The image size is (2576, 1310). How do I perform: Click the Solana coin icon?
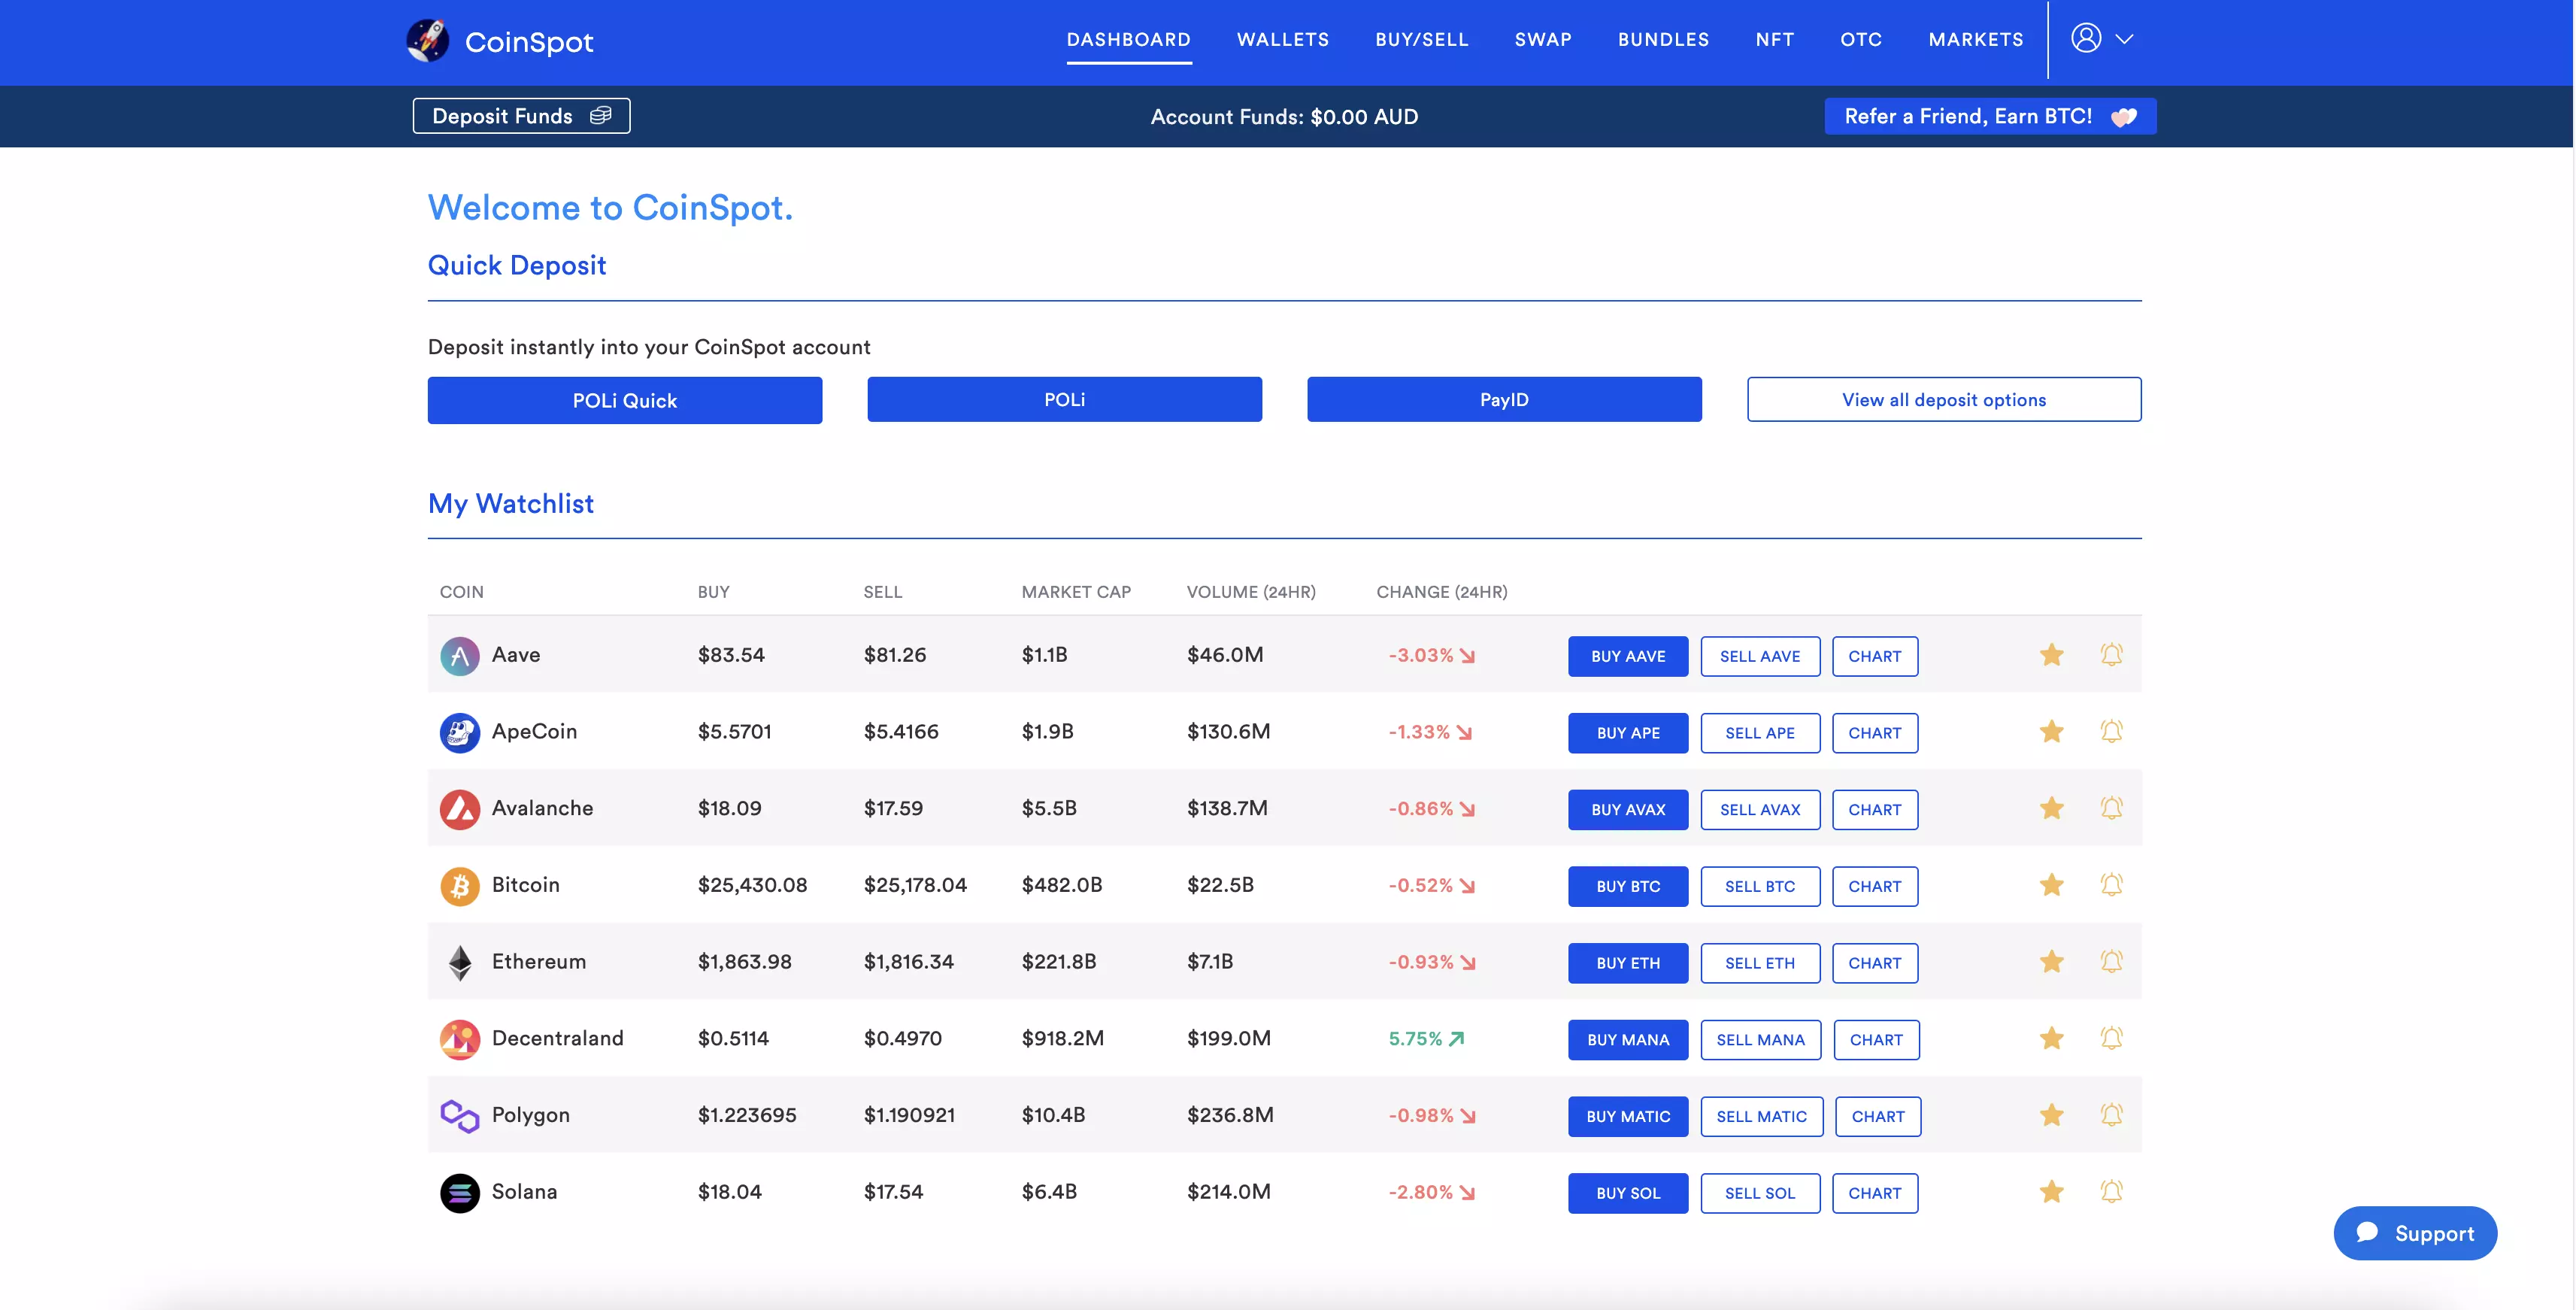[460, 1192]
